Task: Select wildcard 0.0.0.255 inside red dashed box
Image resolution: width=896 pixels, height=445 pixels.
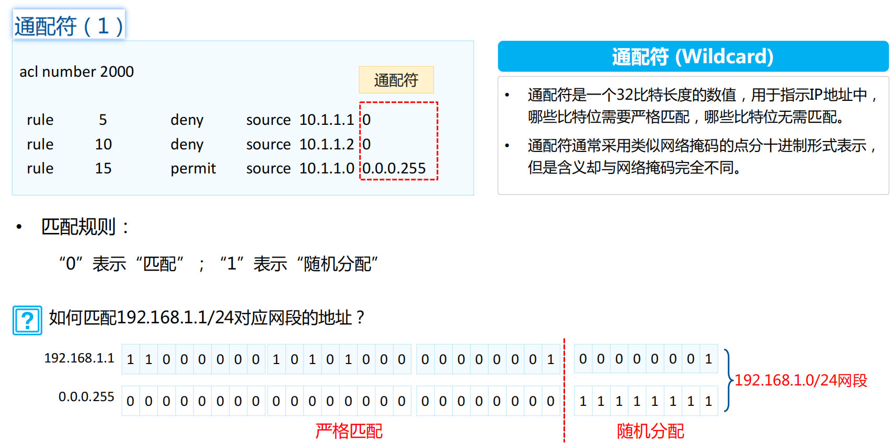Action: 394,168
